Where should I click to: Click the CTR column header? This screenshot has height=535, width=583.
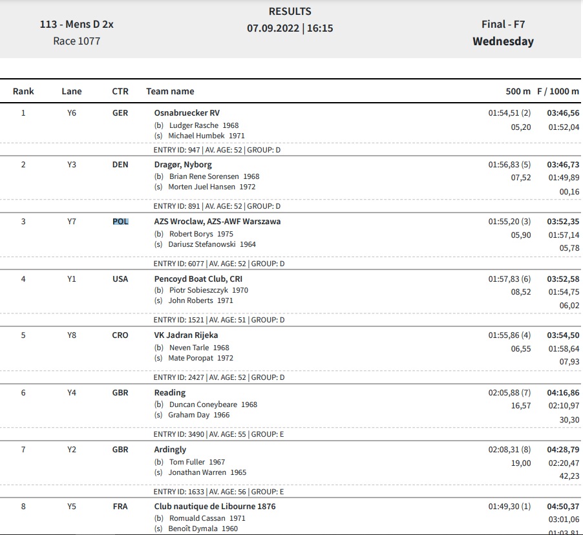tap(120, 92)
